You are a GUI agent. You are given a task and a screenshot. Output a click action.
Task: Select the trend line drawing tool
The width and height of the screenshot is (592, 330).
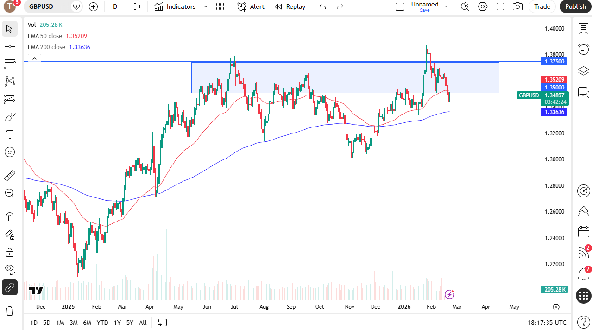(x=9, y=46)
